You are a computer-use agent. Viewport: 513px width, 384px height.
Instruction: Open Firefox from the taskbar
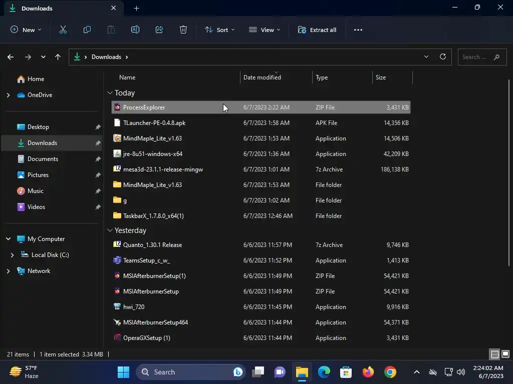(x=368, y=372)
